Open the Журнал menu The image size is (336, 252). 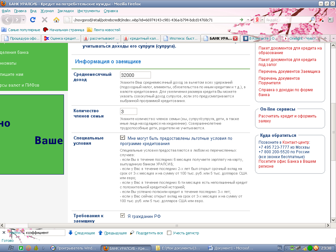pyautogui.click(x=47, y=11)
